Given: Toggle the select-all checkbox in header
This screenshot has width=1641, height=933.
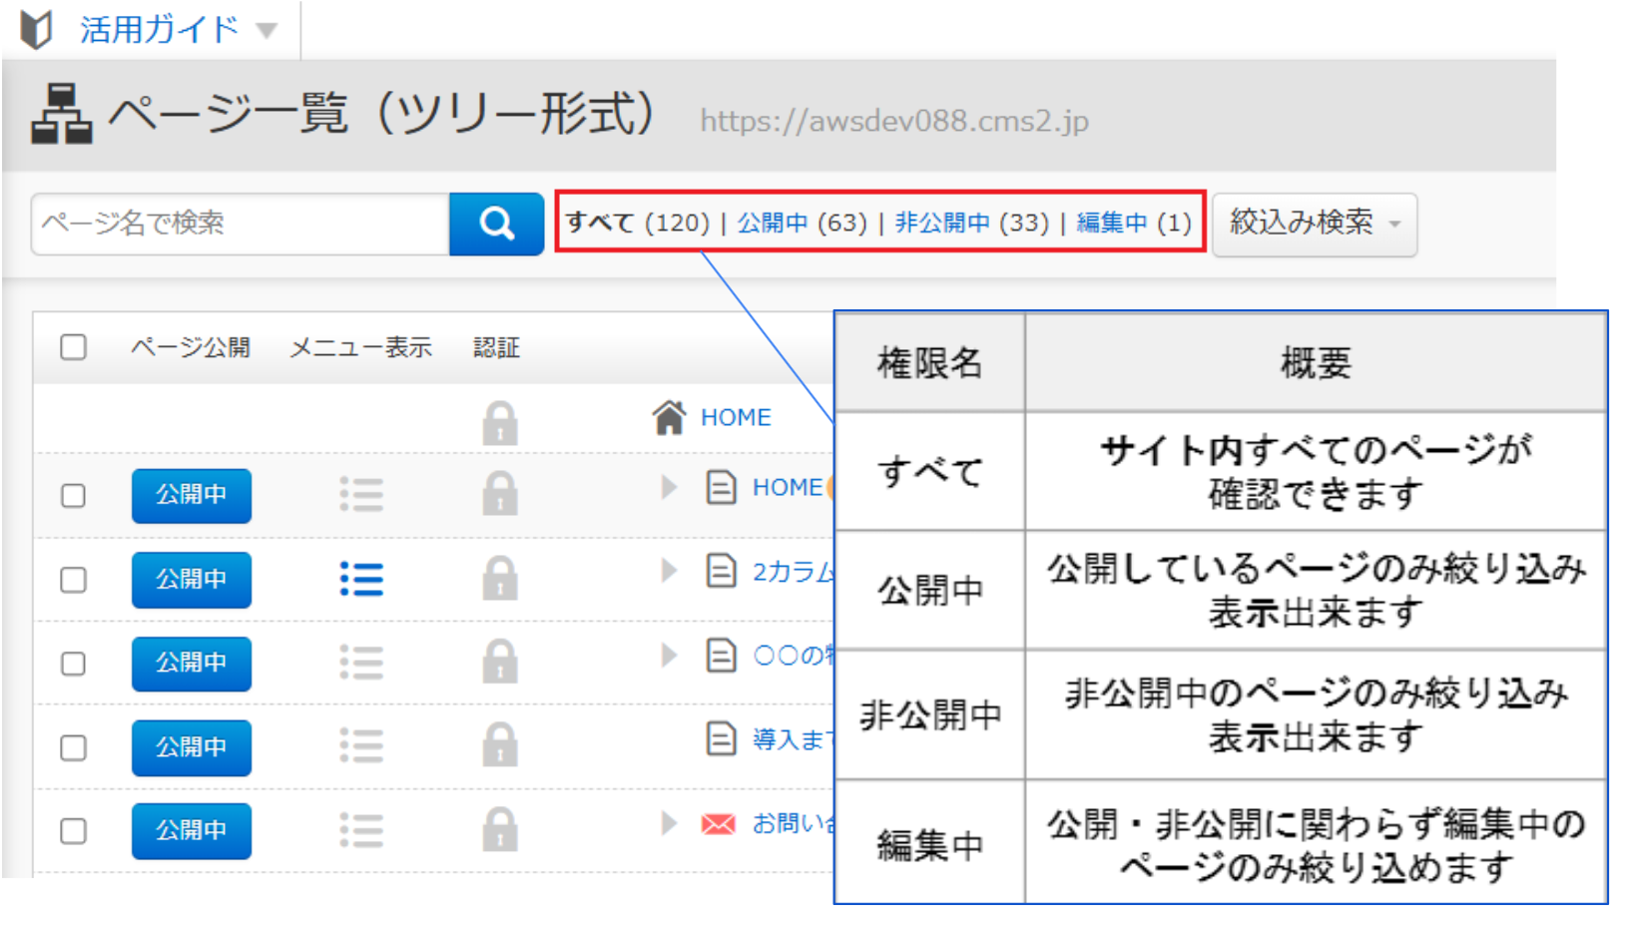Looking at the screenshot, I should 73,347.
